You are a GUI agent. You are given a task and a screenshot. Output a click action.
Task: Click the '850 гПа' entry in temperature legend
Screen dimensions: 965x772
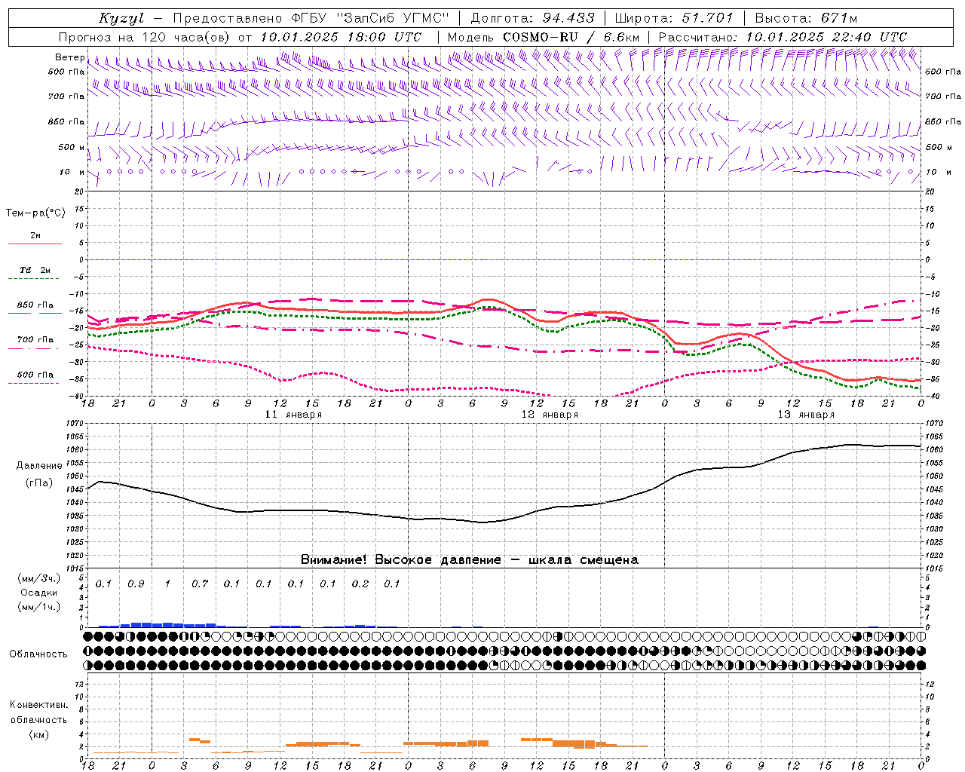coord(35,305)
